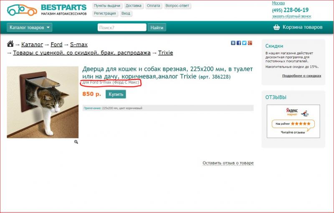
Task: Go to the Оплата page
Action: tap(153, 6)
